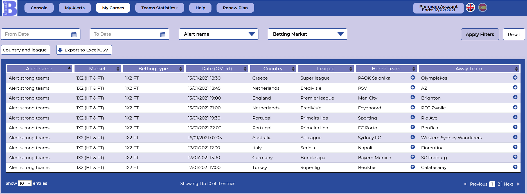This screenshot has width=527, height=194.
Task: Select page 1 in pagination
Action: 492,184
